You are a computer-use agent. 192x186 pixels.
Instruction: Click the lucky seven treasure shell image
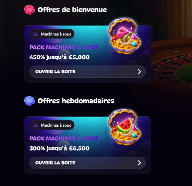point(124,36)
